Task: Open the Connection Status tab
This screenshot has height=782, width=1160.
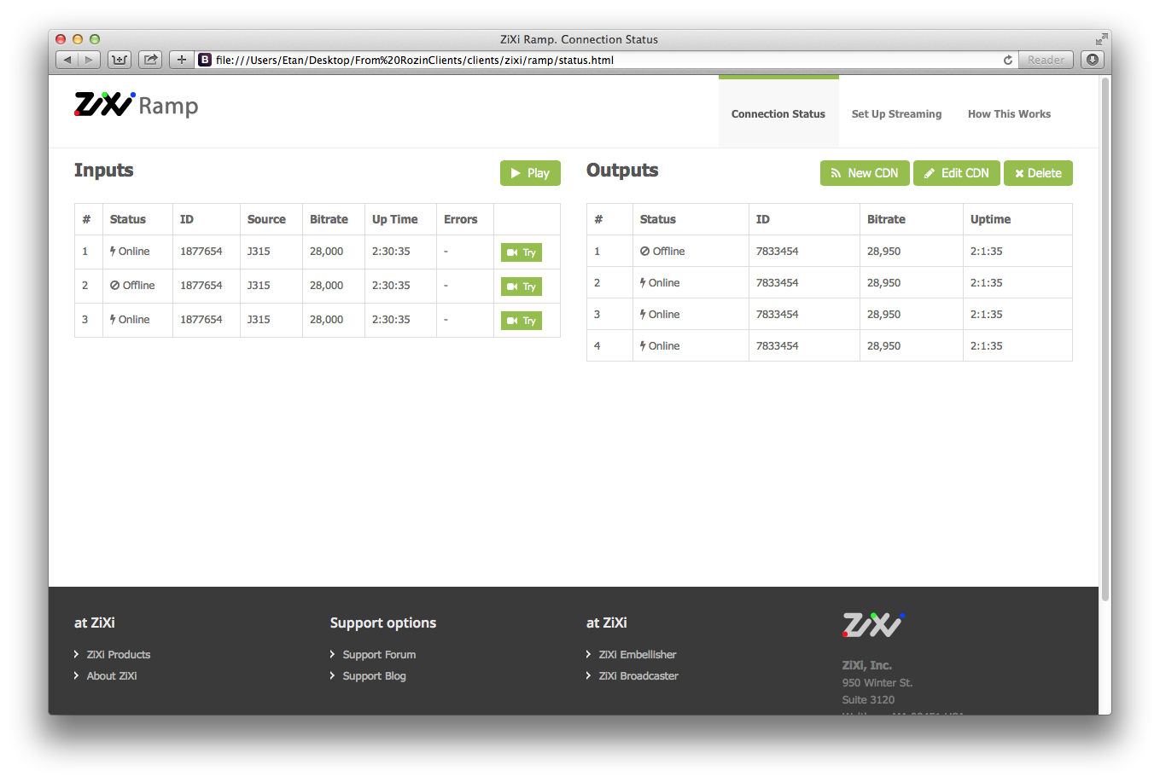Action: click(778, 113)
